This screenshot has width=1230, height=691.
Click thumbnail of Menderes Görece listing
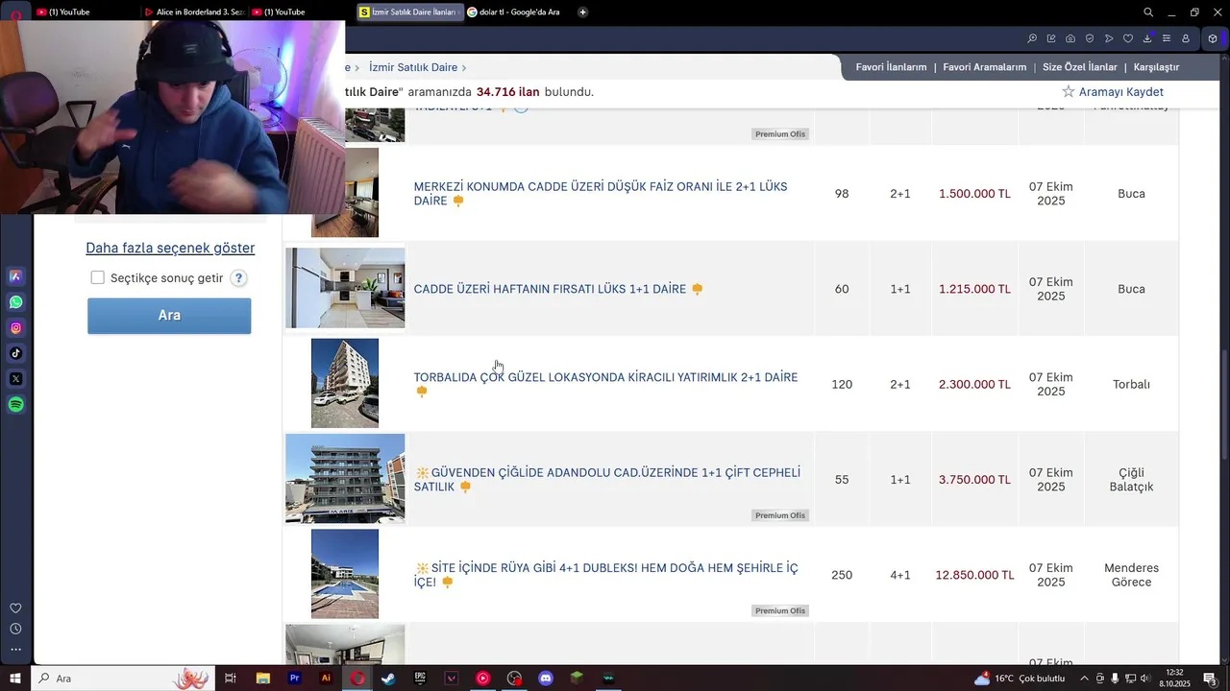(345, 574)
